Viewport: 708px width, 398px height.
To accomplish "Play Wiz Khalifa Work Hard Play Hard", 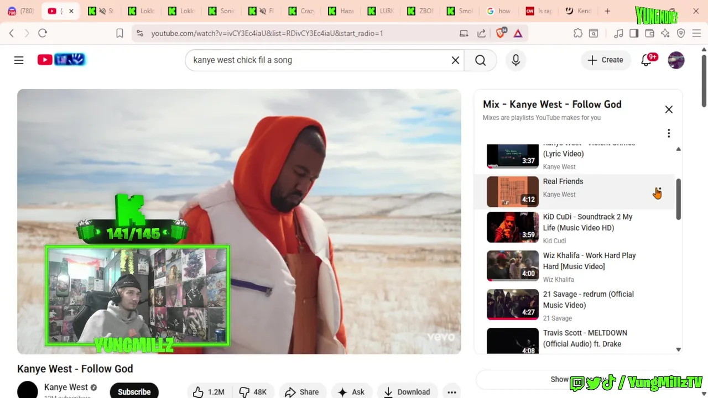I will [x=574, y=266].
